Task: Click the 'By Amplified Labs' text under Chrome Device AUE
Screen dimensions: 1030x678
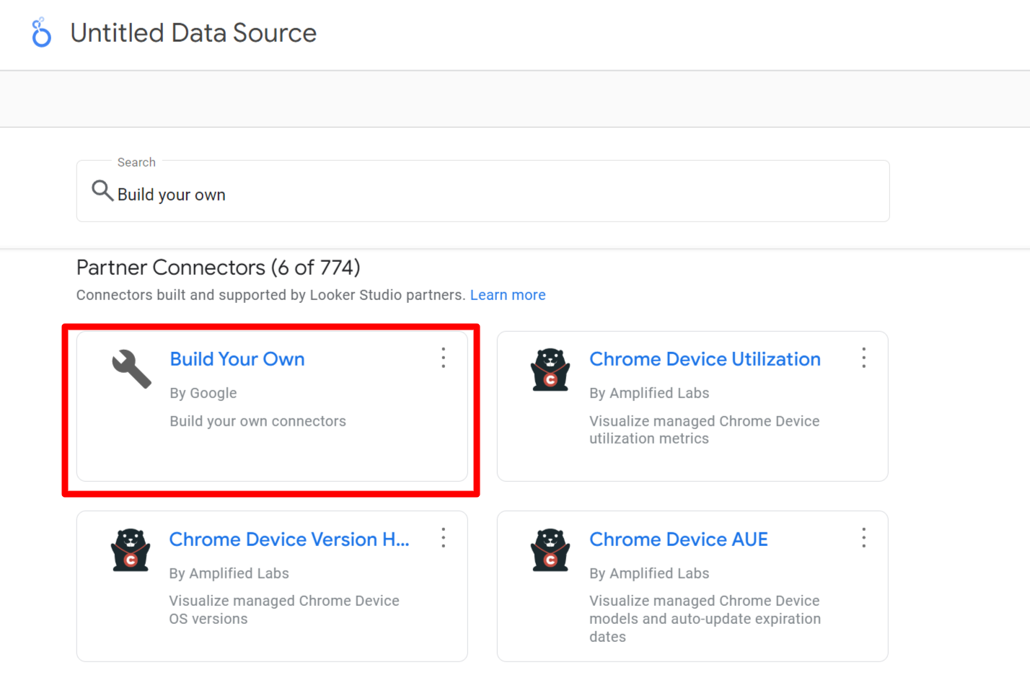Action: 649,573
